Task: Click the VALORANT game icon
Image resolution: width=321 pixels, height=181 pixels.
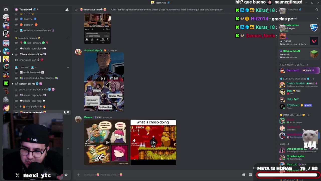Action: tap(314, 41)
